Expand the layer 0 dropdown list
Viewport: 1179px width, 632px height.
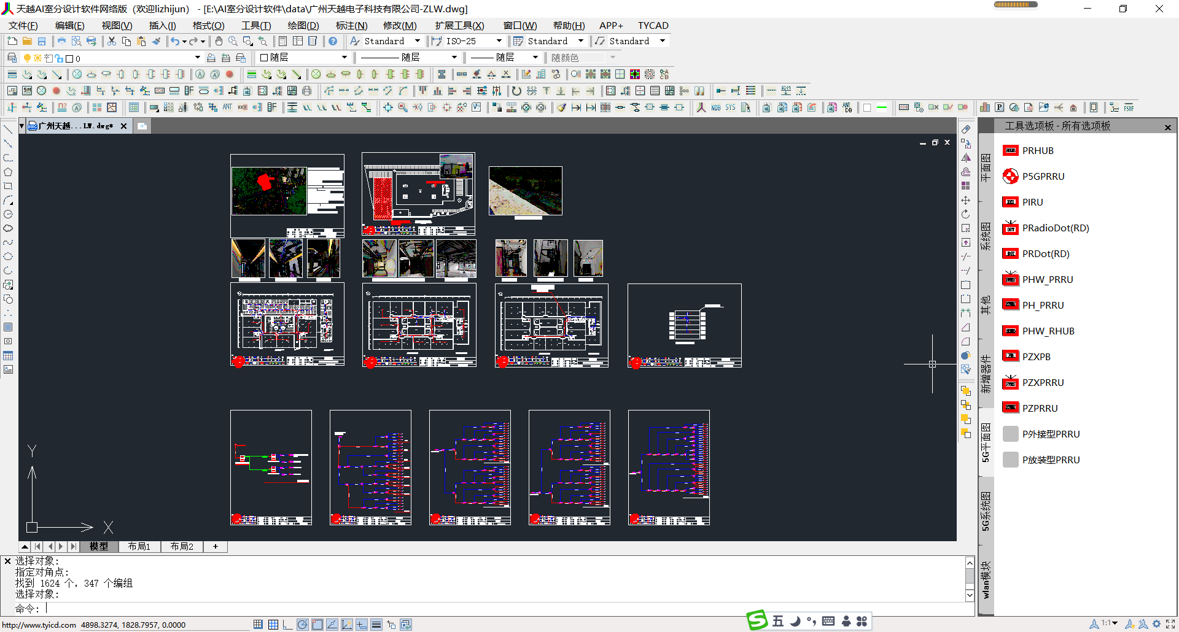click(x=197, y=58)
